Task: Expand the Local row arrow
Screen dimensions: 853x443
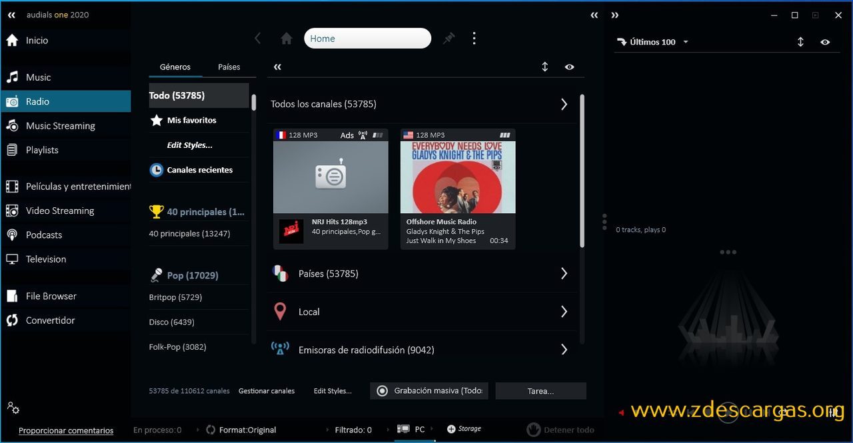Action: click(x=564, y=312)
